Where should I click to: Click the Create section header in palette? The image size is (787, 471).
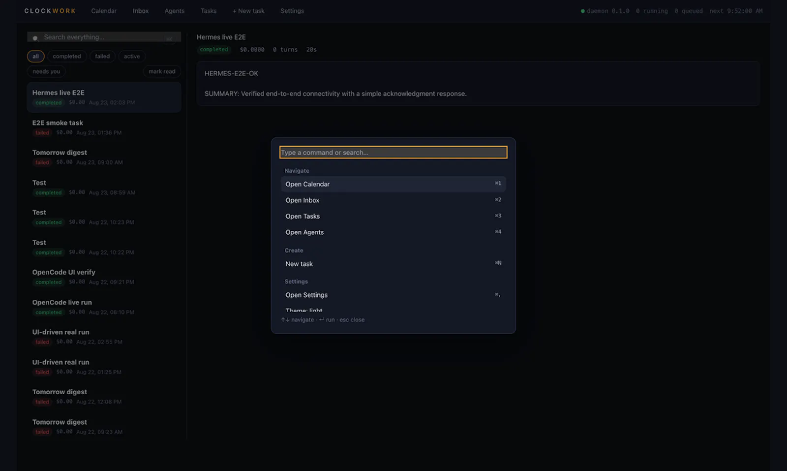click(x=294, y=251)
